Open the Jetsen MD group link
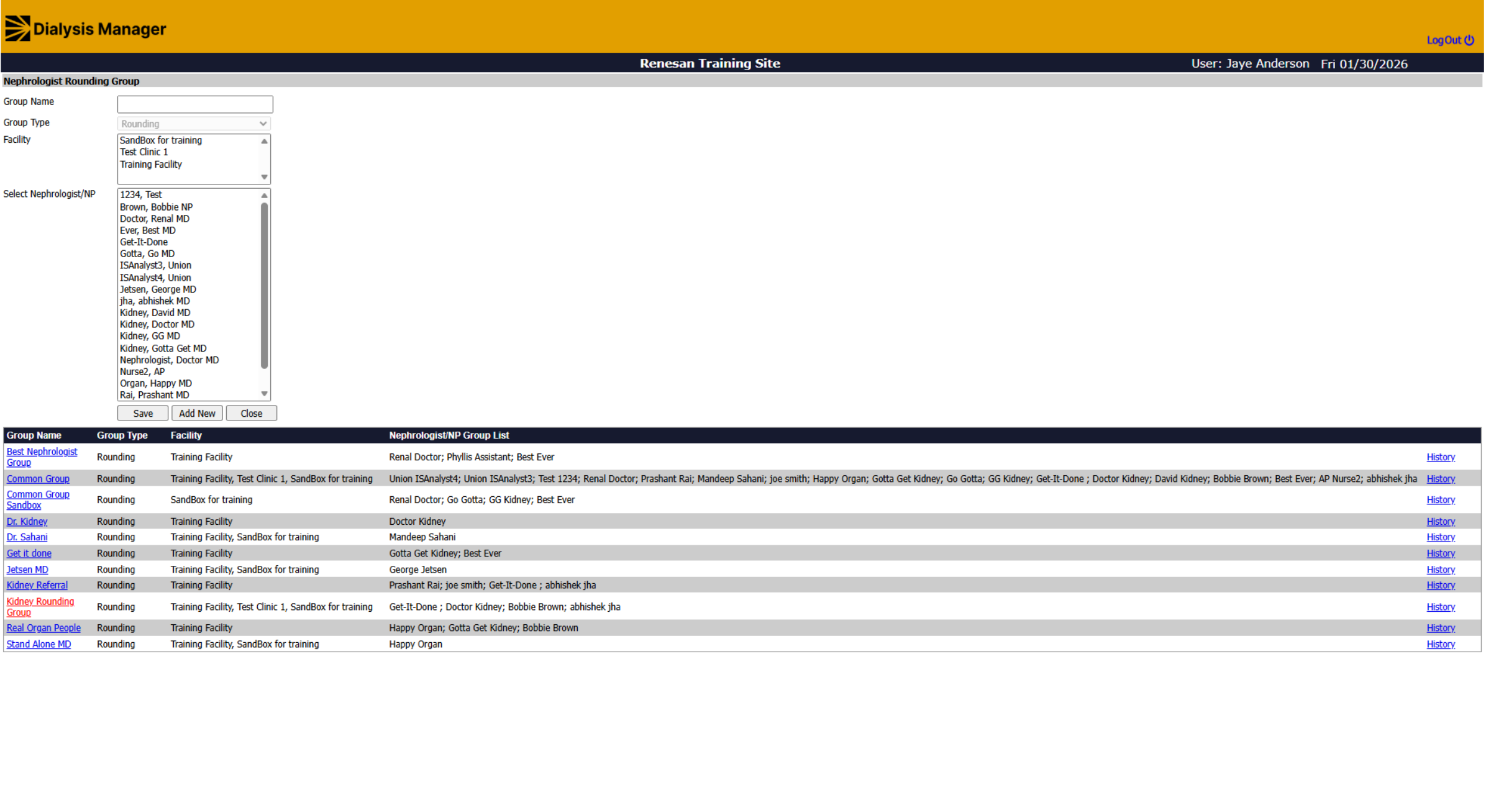Image resolution: width=1491 pixels, height=795 pixels. [27, 570]
